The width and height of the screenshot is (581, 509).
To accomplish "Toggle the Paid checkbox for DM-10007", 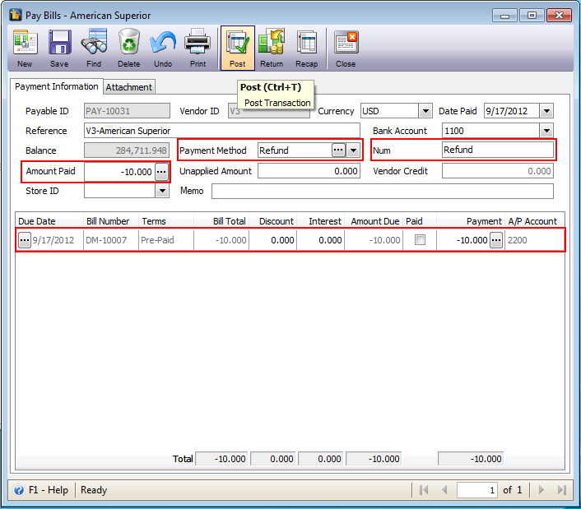I will coord(420,240).
